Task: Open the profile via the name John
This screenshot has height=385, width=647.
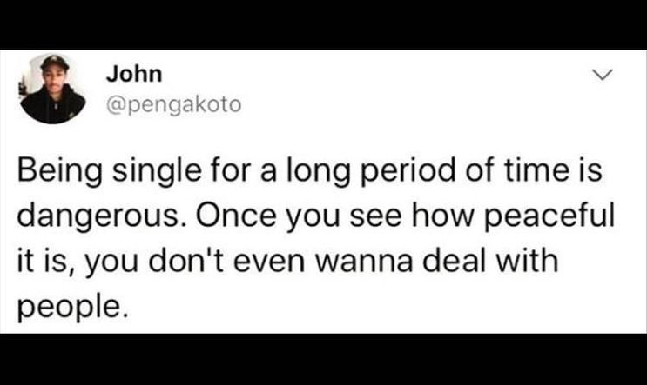Action: (134, 75)
